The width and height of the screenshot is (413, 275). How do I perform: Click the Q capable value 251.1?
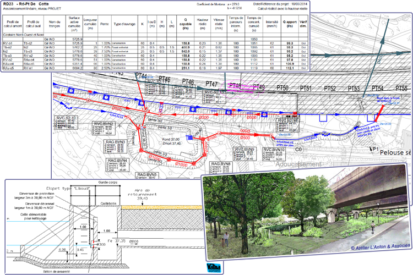[186, 68]
